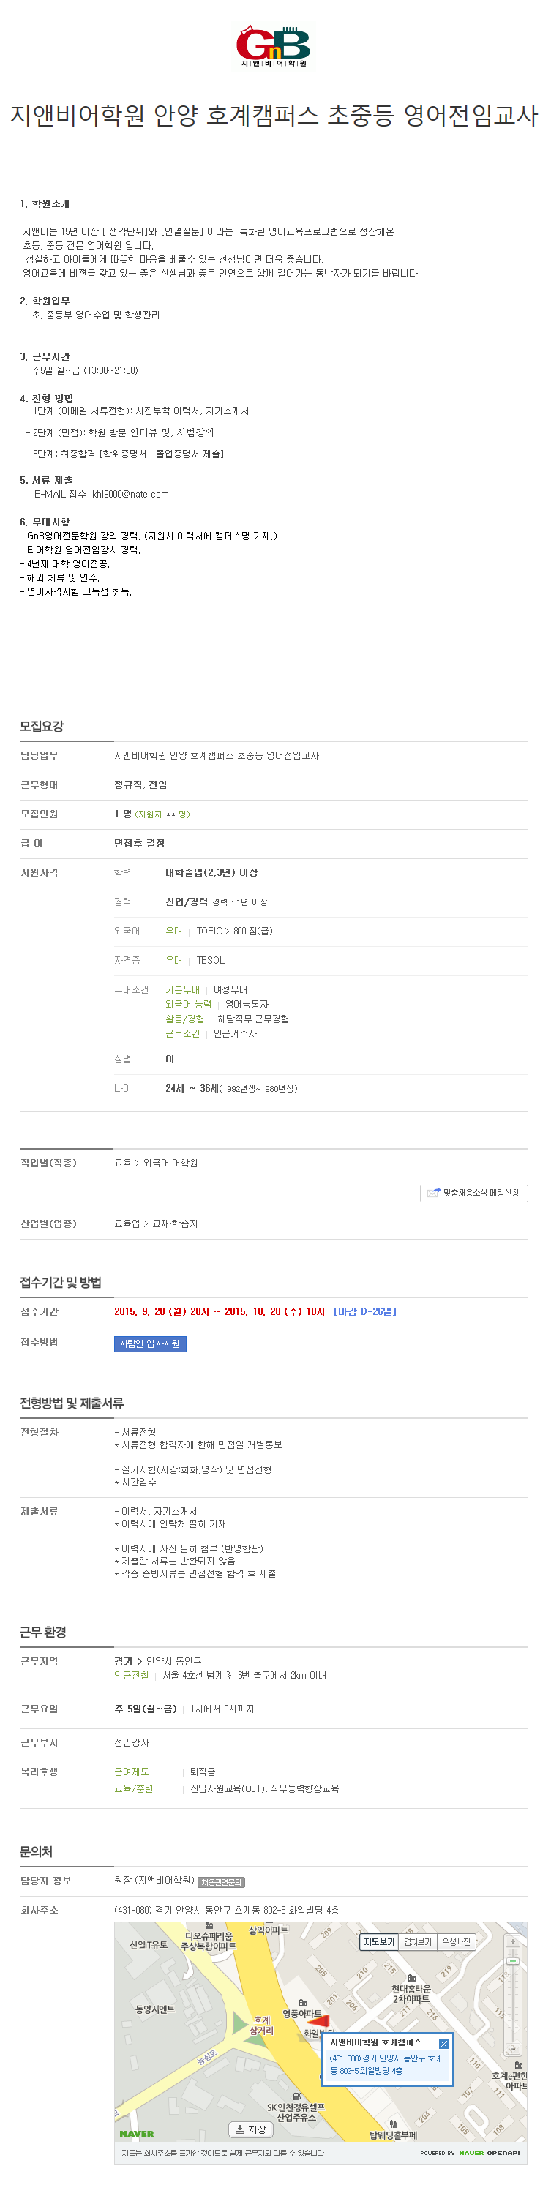This screenshot has width=551, height=2185.
Task: Click the GnB academy logo
Action: 274,47
